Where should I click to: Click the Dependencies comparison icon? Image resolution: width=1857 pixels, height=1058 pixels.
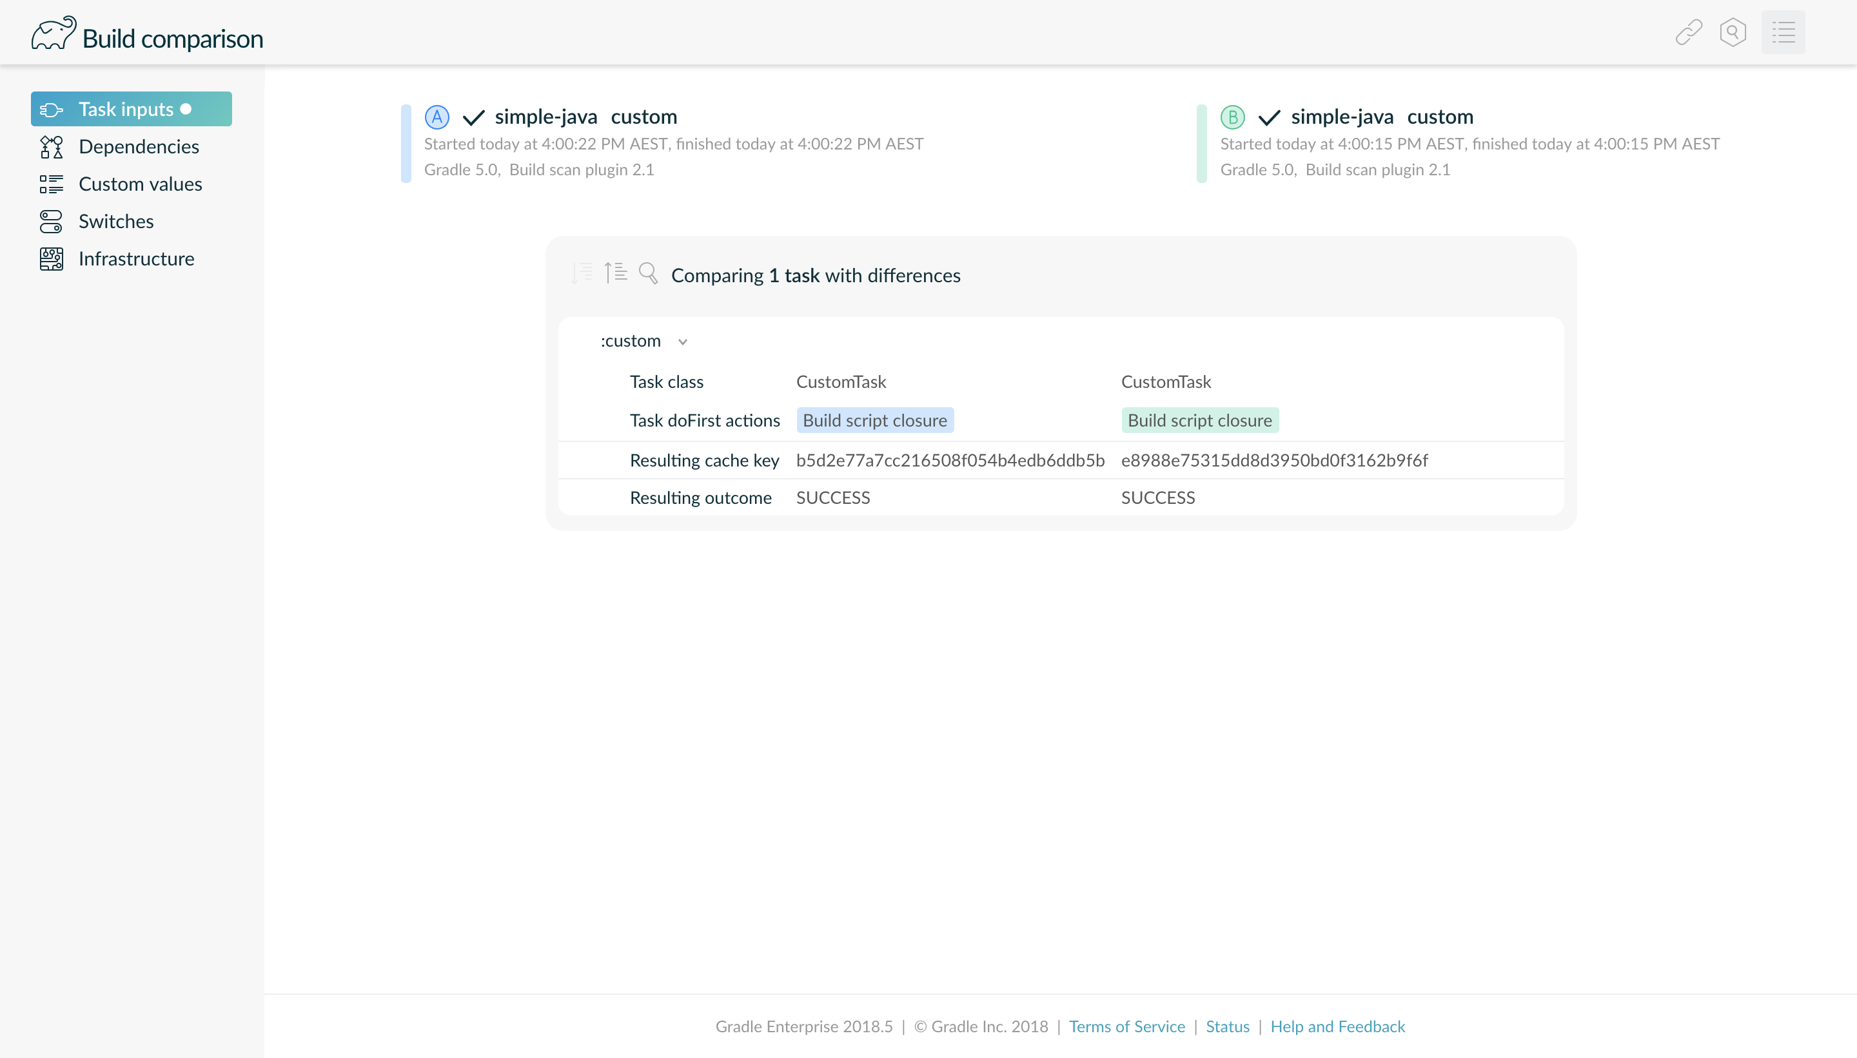click(51, 146)
